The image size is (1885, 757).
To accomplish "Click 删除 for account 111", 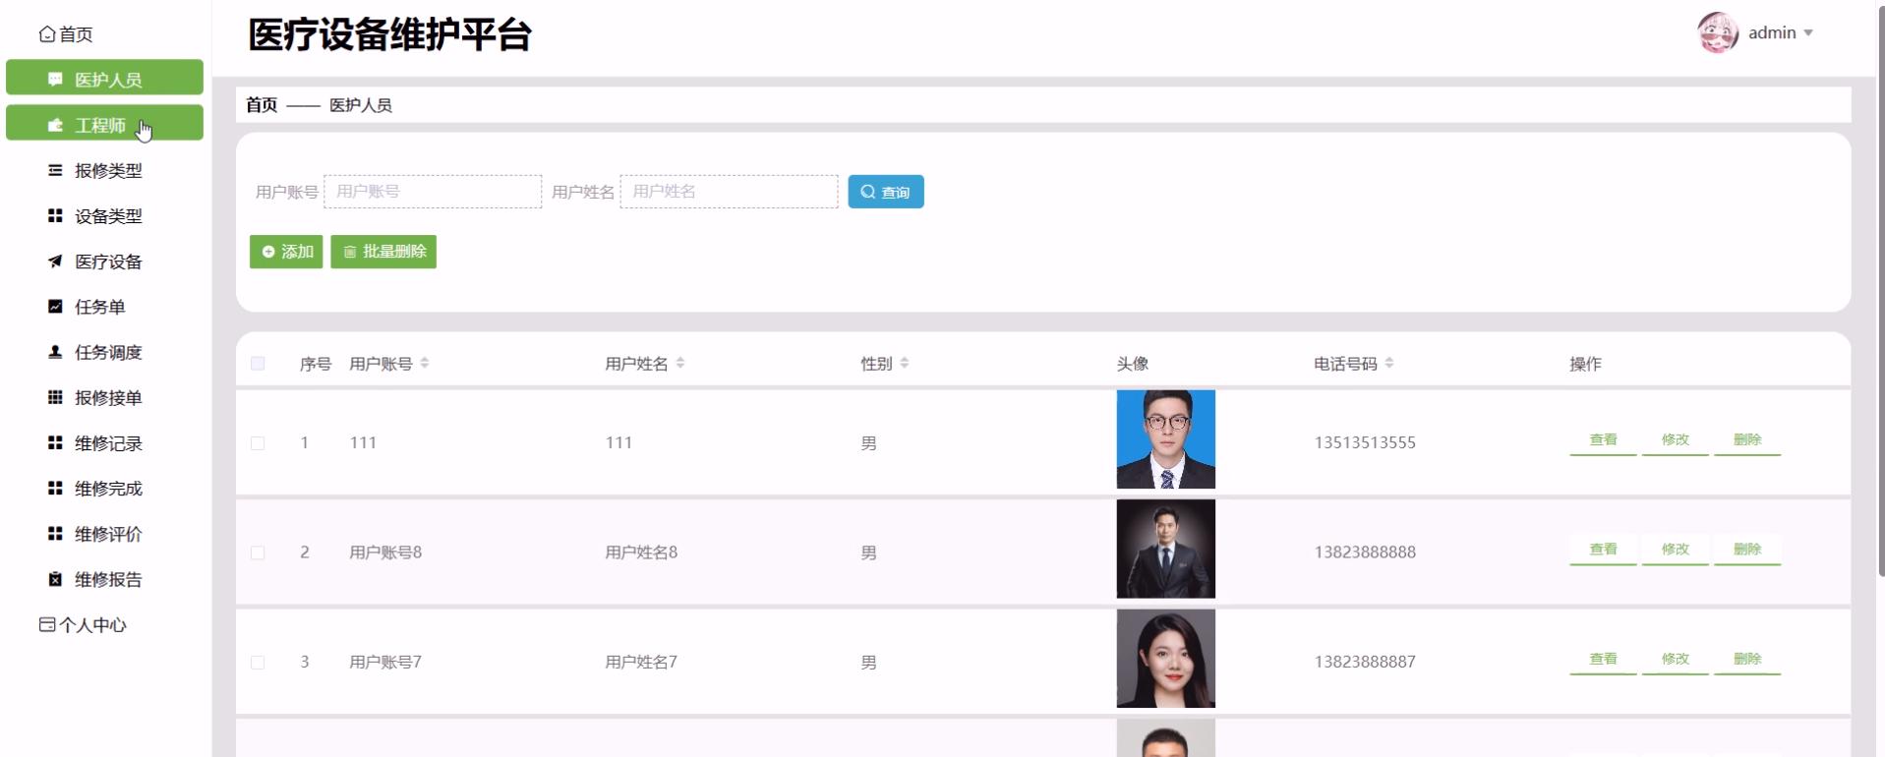I will pyautogui.click(x=1747, y=440).
